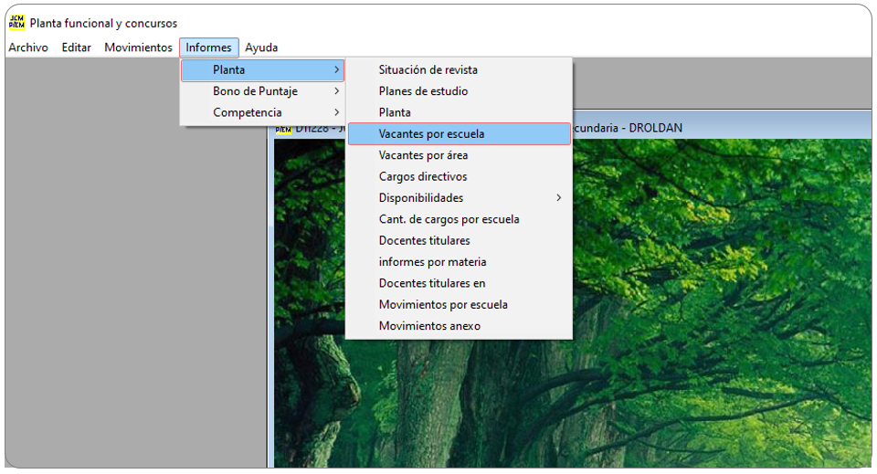The width and height of the screenshot is (877, 474).
Task: Click the inner window title ending in DROLDAN
Action: point(628,128)
